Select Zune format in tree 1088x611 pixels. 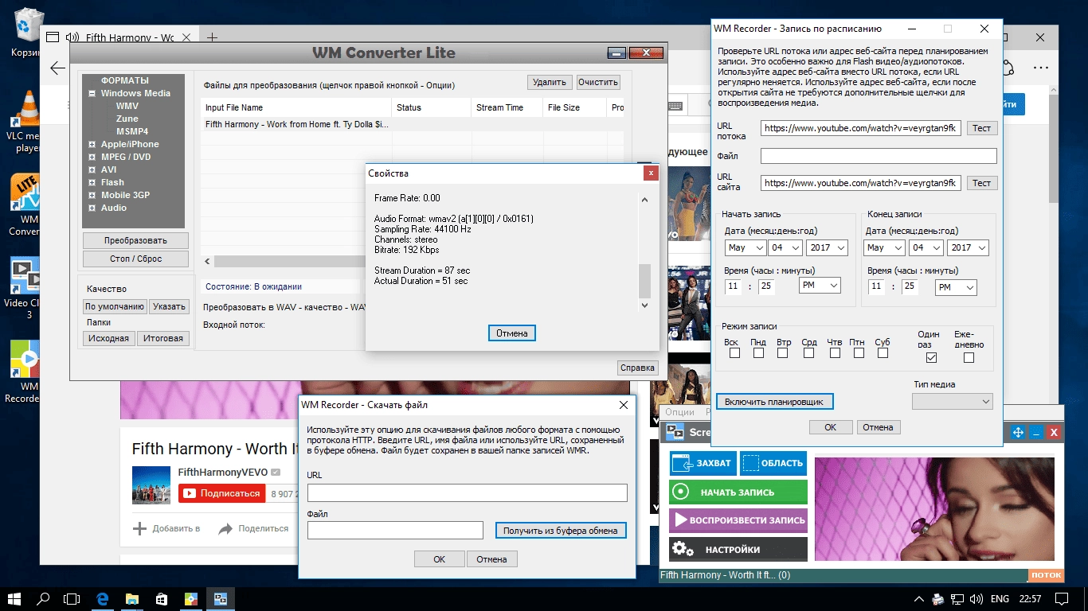[127, 119]
